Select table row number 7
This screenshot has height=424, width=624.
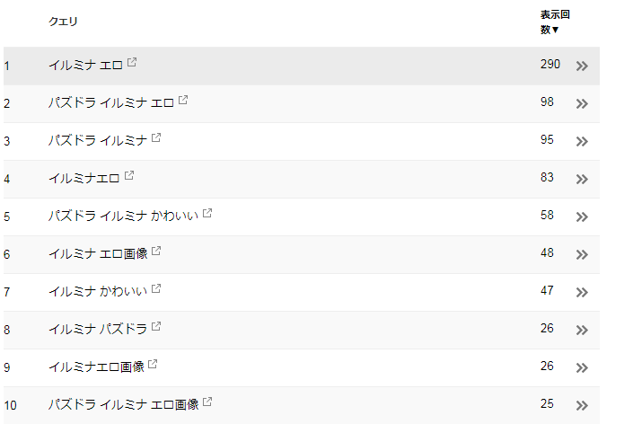(x=302, y=292)
